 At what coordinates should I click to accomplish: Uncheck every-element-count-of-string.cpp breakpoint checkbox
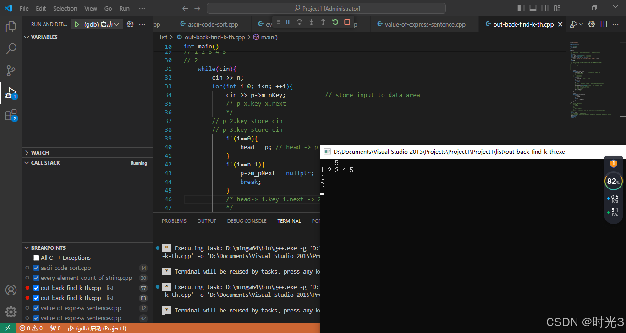37,278
